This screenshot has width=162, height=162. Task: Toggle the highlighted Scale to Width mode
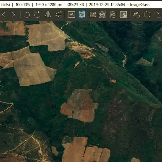click(x=82, y=15)
